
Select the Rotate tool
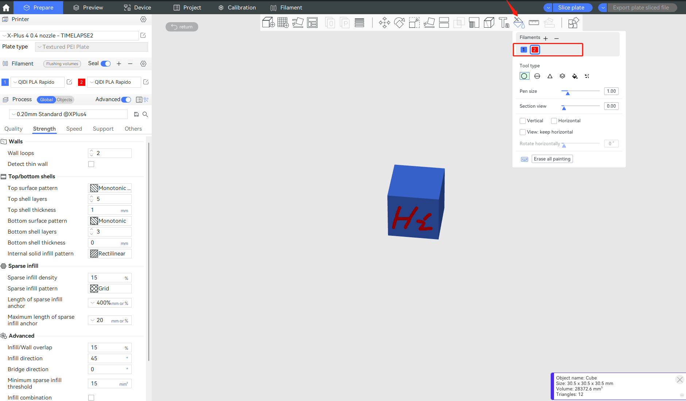[399, 23]
